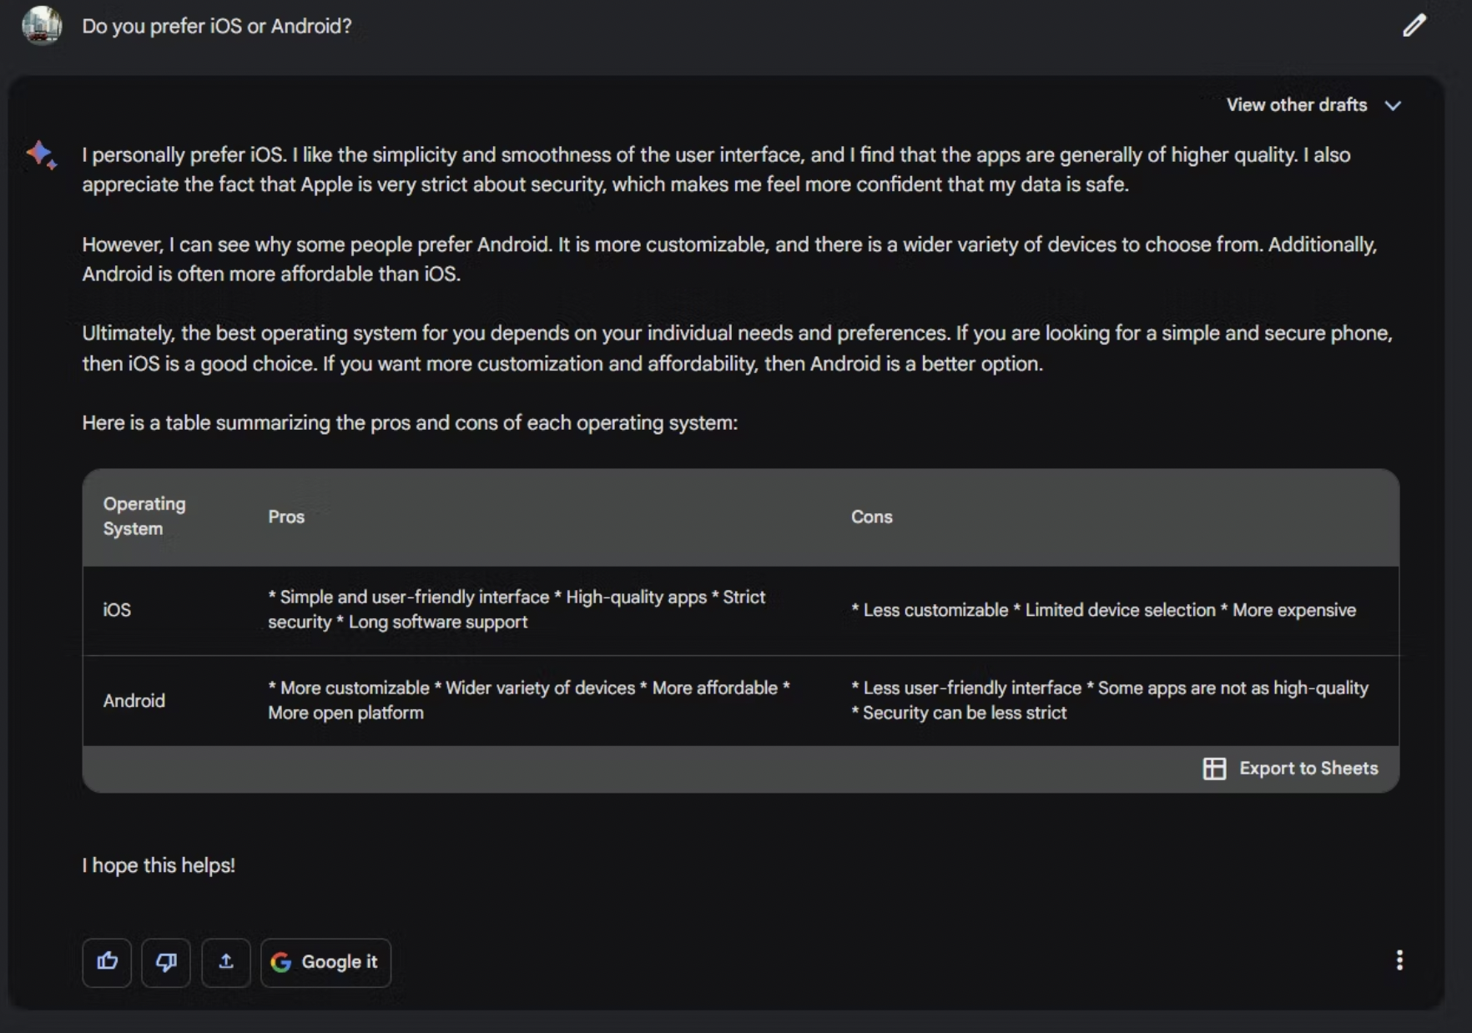Expand the drafts chevron arrow
Image resolution: width=1472 pixels, height=1033 pixels.
point(1393,105)
